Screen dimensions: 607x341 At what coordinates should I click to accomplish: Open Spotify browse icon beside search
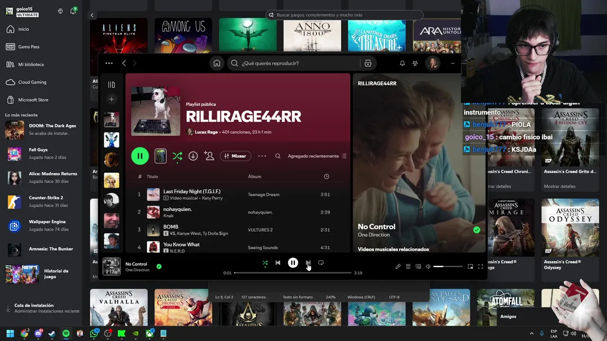368,63
